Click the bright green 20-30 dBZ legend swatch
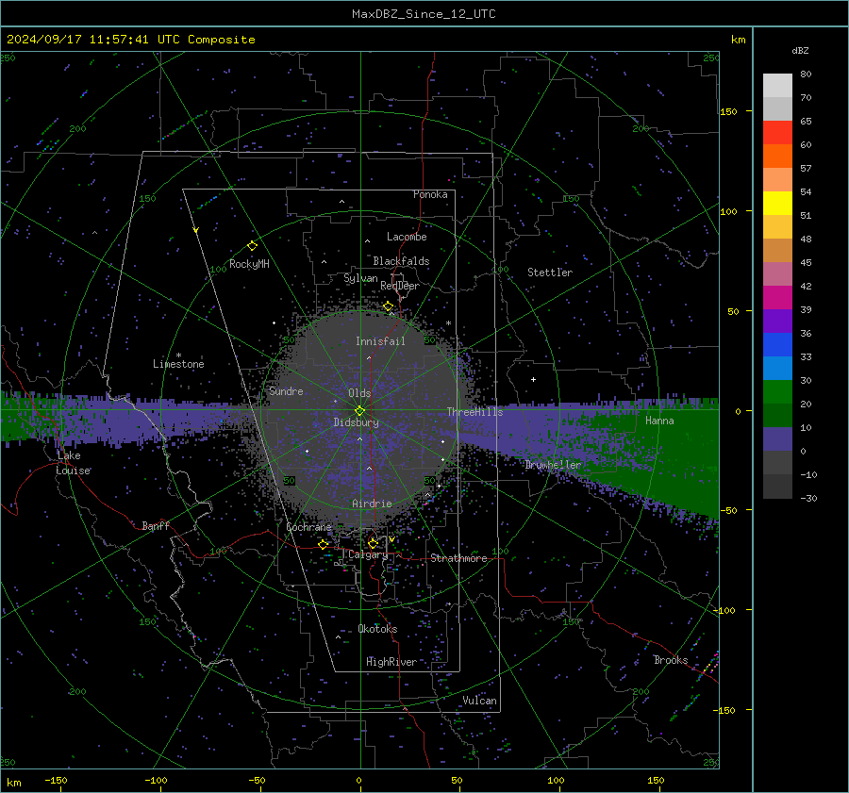Image resolution: width=849 pixels, height=793 pixels. point(777,391)
